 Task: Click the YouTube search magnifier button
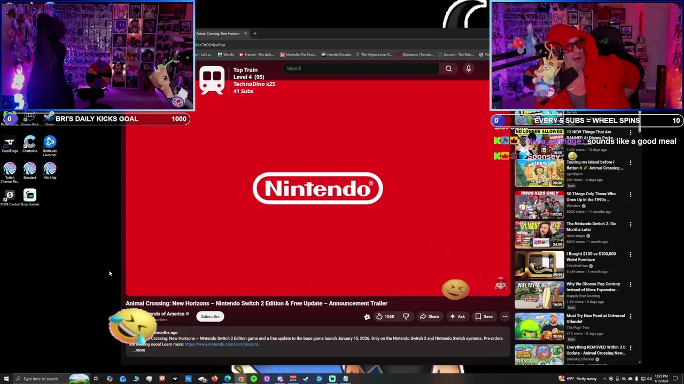pyautogui.click(x=448, y=68)
